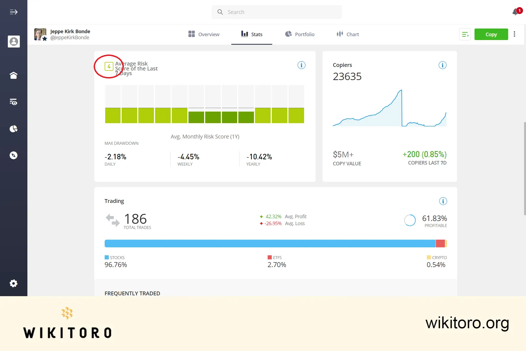Select the Portfolio pie chart sidebar icon
The width and height of the screenshot is (526, 351).
[14, 129]
